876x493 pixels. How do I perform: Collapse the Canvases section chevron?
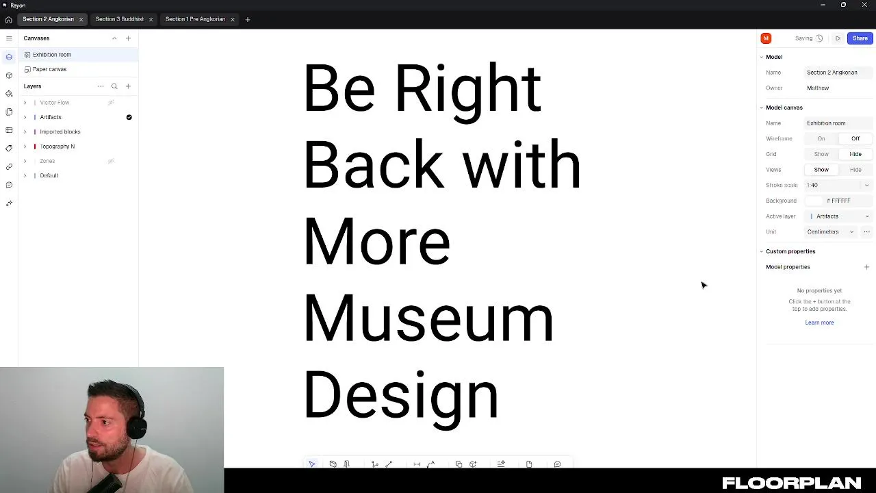(x=114, y=38)
